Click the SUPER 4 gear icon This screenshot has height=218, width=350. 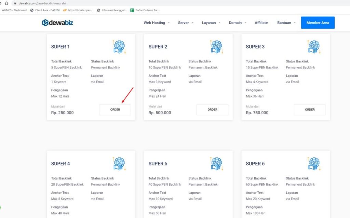tap(119, 164)
